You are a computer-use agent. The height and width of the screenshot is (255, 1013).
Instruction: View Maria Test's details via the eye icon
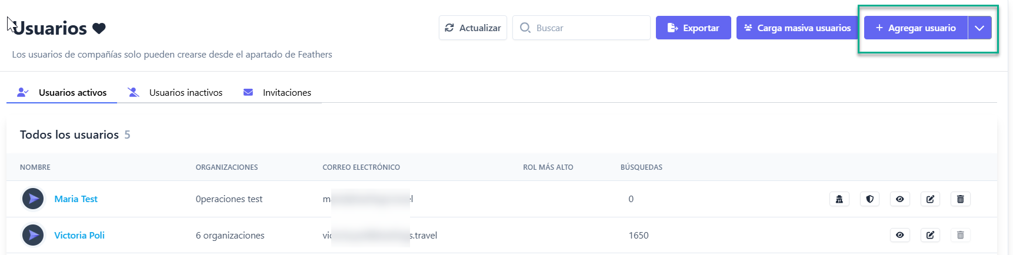coord(899,199)
